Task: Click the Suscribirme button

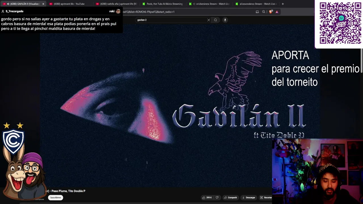Action: (56, 197)
